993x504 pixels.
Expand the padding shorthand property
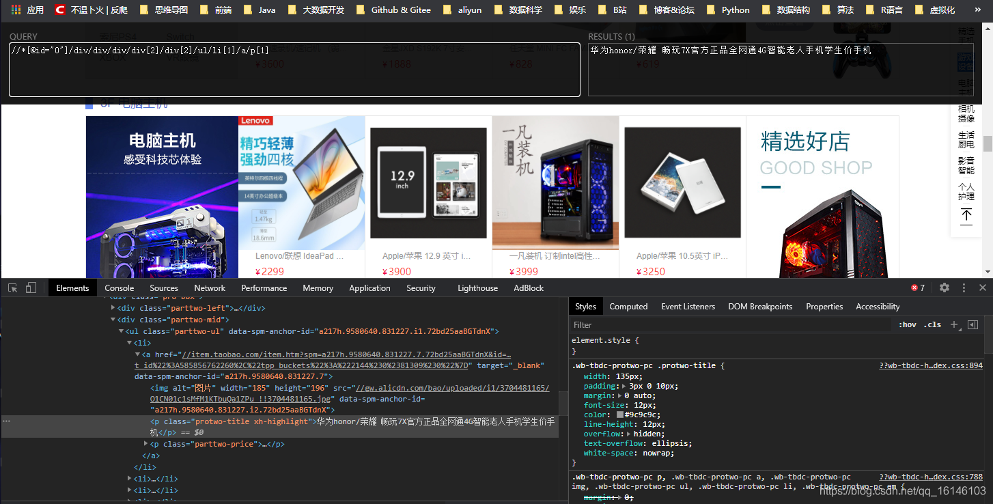pos(624,387)
